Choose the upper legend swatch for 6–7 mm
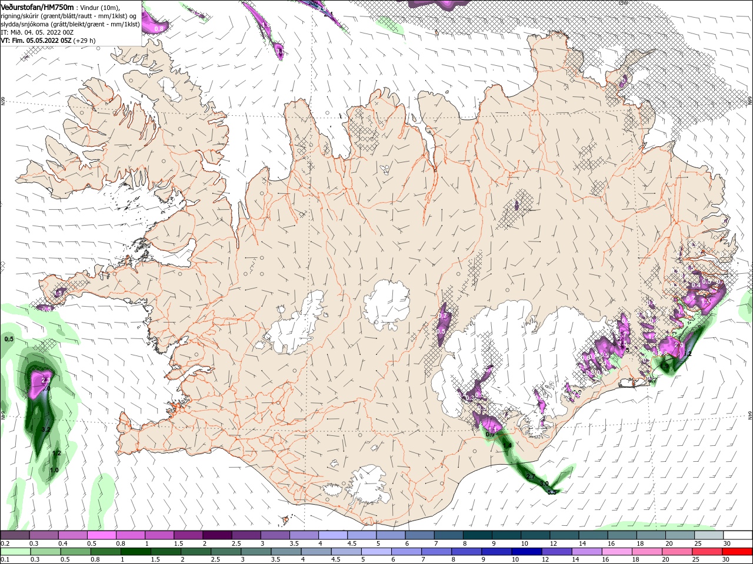Screen dimensions: 753x564 (x=419, y=535)
